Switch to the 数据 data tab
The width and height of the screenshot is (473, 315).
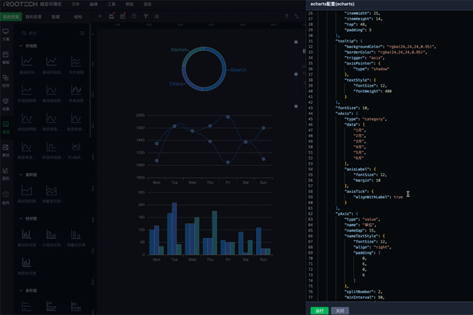pos(56,16)
